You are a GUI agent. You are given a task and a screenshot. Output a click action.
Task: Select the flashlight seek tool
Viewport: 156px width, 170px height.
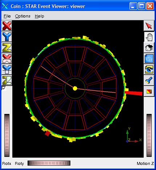tap(149, 80)
